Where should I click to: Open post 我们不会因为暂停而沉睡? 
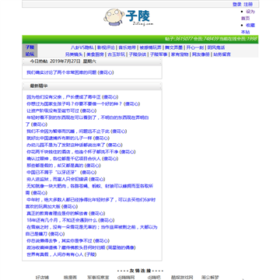68,131
